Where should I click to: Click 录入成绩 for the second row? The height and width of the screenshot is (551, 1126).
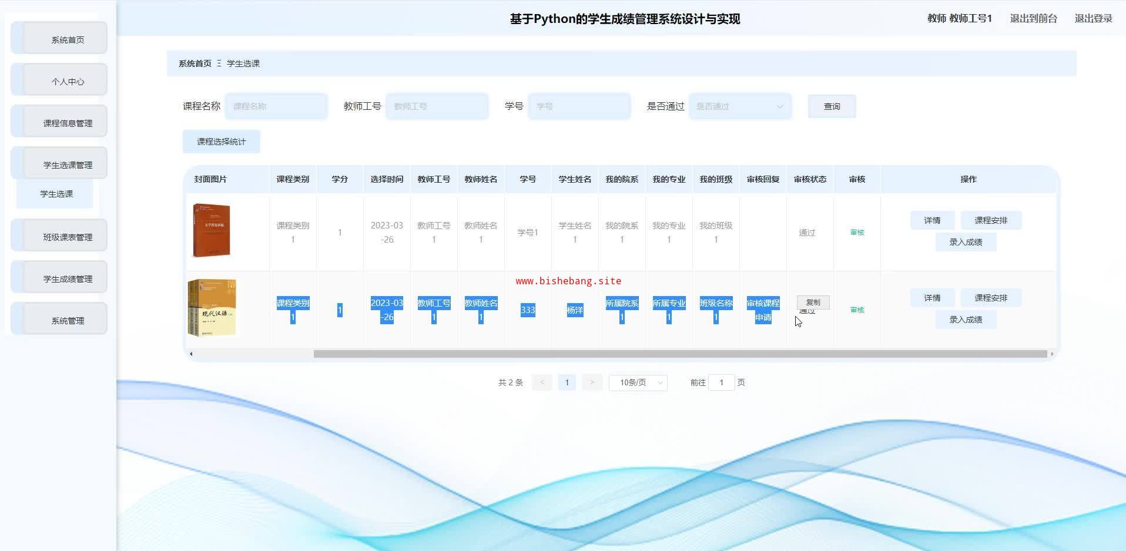[x=966, y=320]
